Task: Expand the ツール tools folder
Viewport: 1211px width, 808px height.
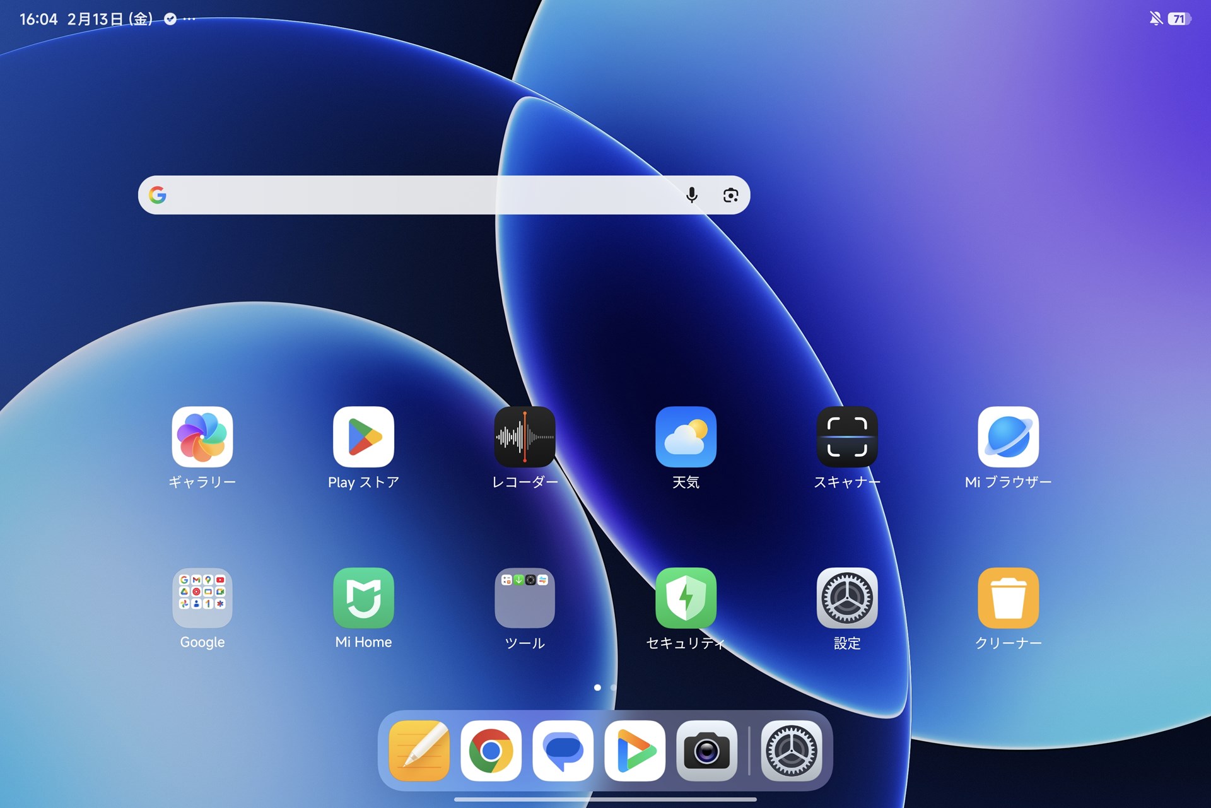Action: [x=524, y=597]
